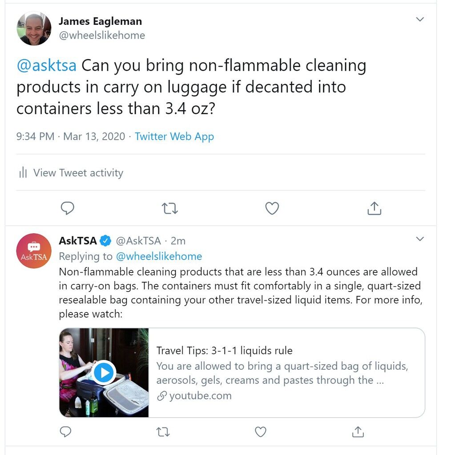Expand options chevron on AskTSA reply
Screen dimensions: 451x455
(420, 239)
